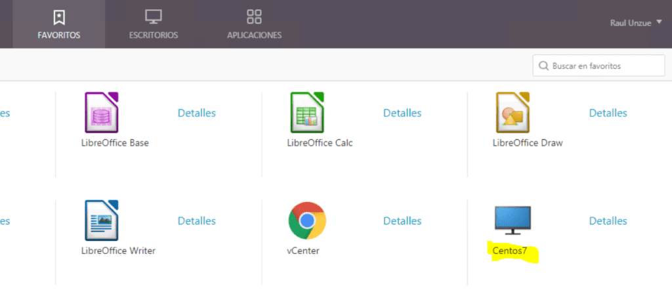Launch the LibreOffice Base icon
Image resolution: width=672 pixels, height=290 pixels.
click(102, 113)
